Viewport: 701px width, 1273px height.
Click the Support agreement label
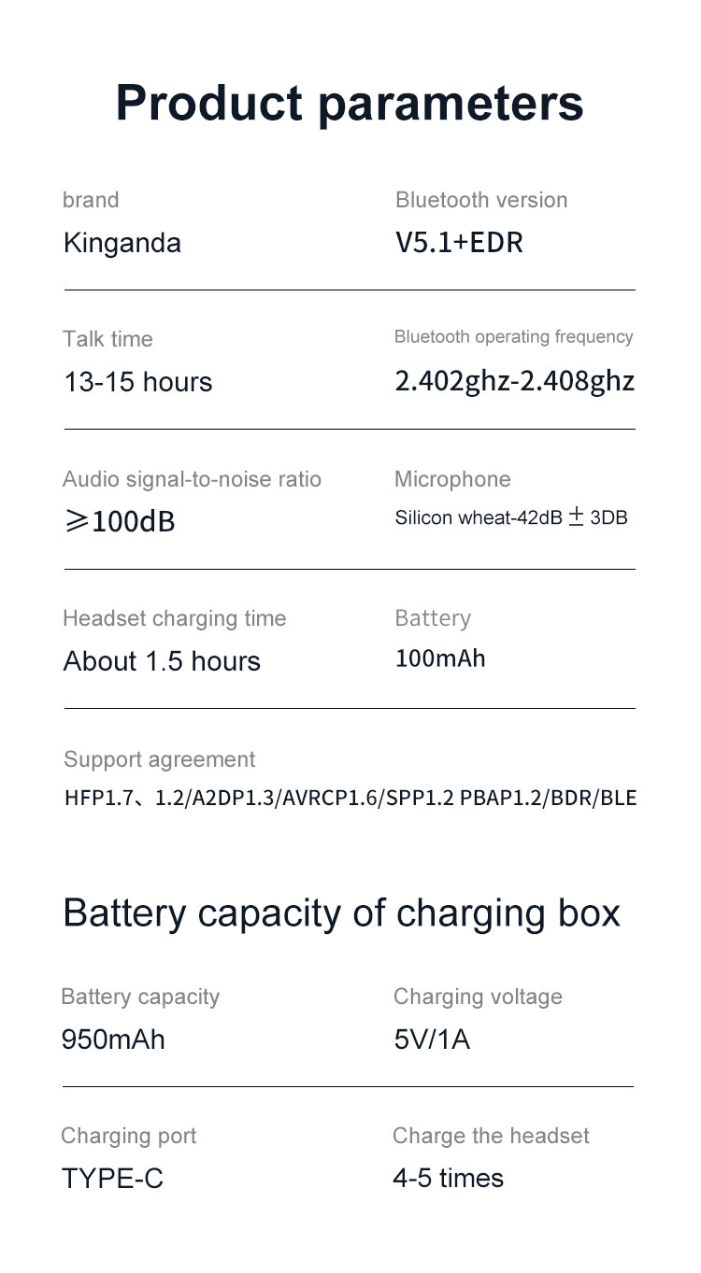pos(159,759)
